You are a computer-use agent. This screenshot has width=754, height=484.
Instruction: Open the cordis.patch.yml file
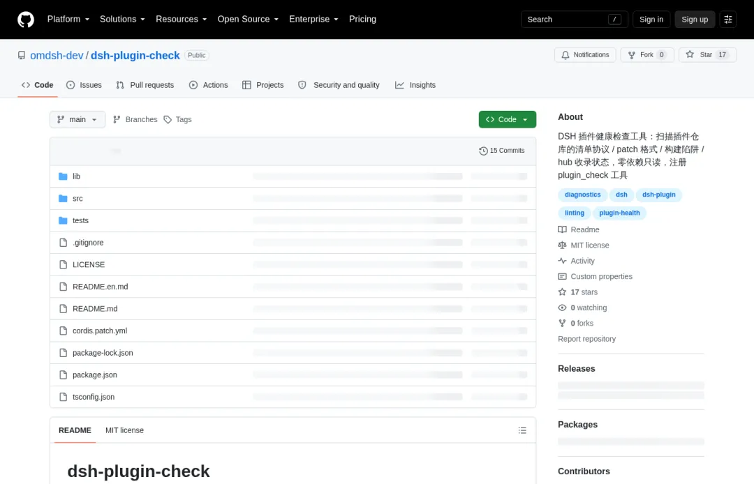[100, 331]
